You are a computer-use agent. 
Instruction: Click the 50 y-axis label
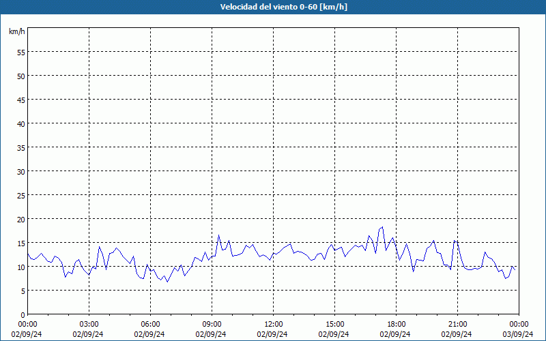pos(21,76)
